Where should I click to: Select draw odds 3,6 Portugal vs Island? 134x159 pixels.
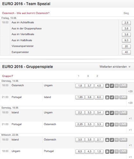[x=89, y=97]
